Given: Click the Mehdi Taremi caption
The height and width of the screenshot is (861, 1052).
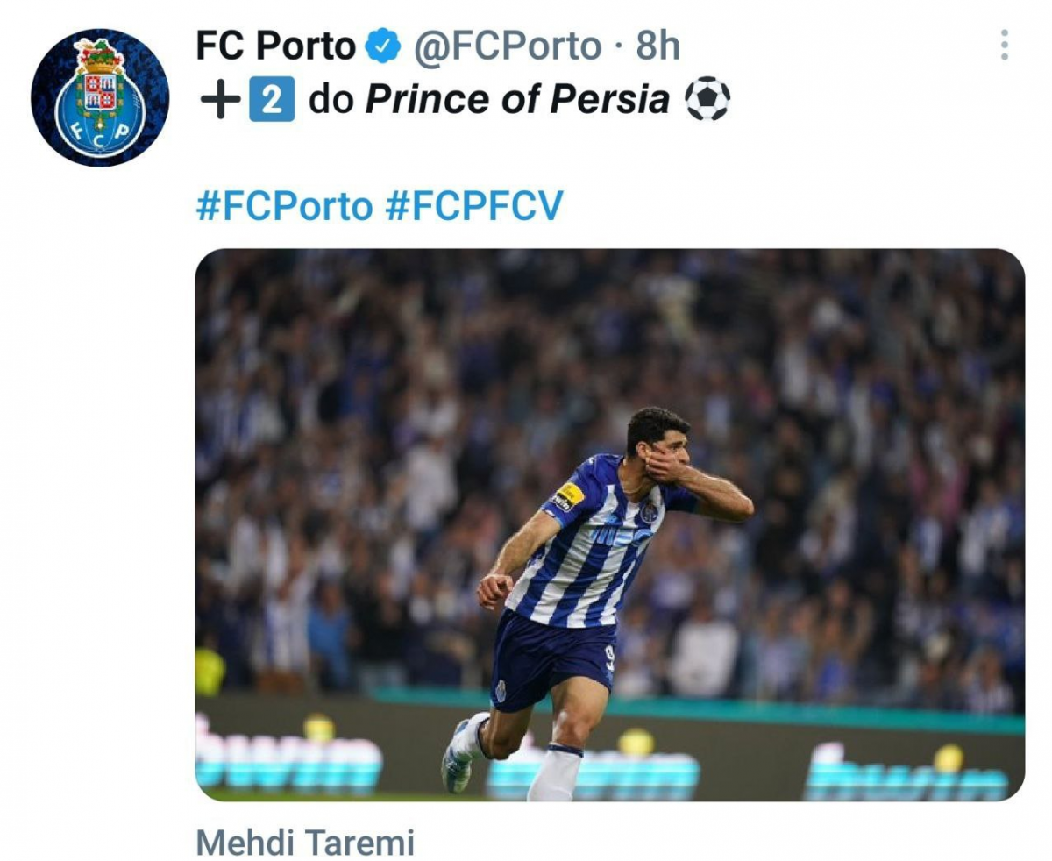Looking at the screenshot, I should pos(305,843).
